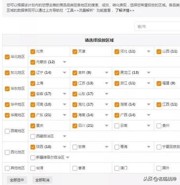Toggle the 江西 (11) checkbox

click(x=159, y=105)
